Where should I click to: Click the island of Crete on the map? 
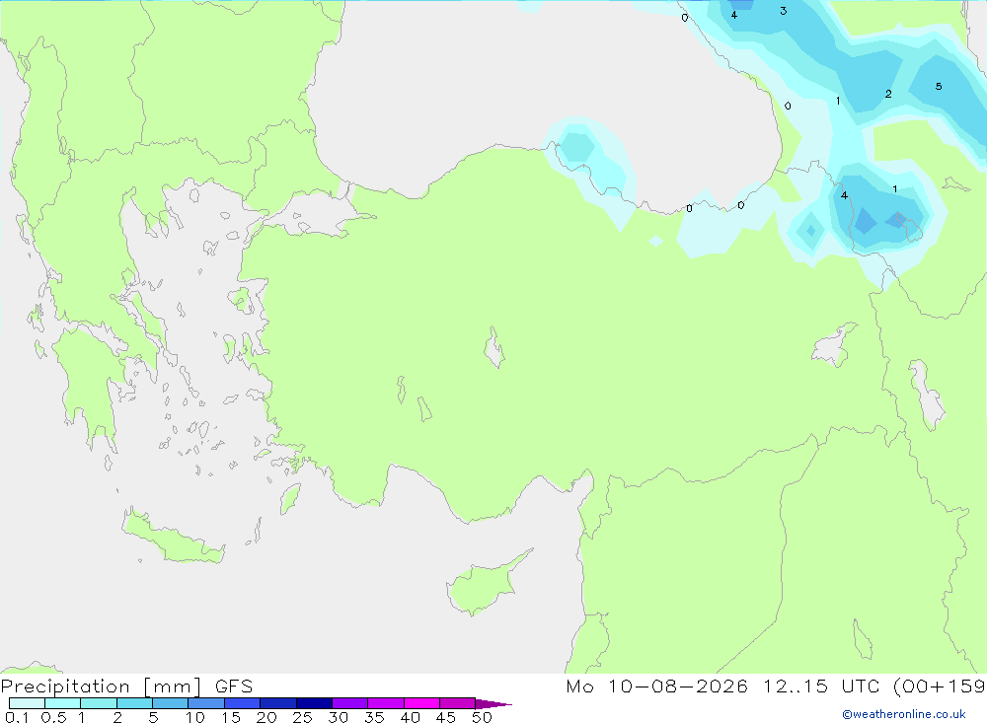[173, 540]
